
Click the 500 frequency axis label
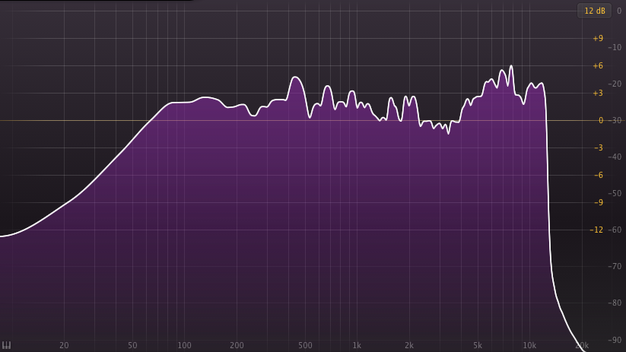pos(305,345)
